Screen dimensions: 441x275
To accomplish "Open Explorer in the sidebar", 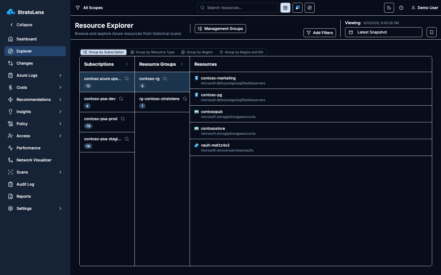I will (x=35, y=51).
